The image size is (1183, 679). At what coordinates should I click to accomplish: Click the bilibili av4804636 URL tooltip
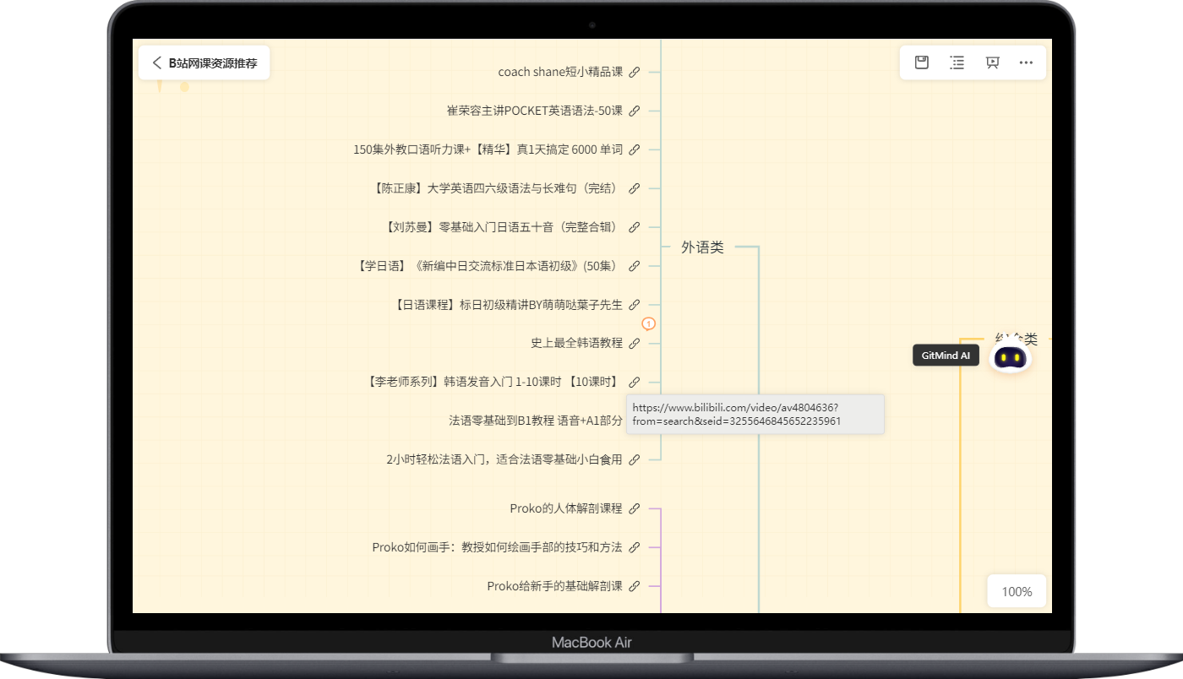click(x=755, y=414)
